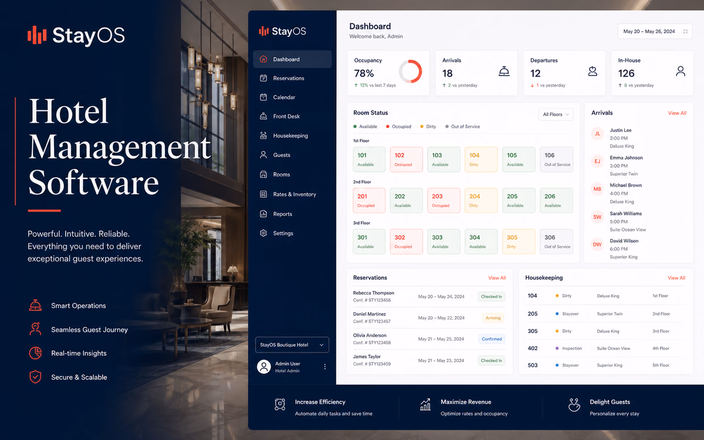Open Daniel Martinez reservation

(429, 318)
